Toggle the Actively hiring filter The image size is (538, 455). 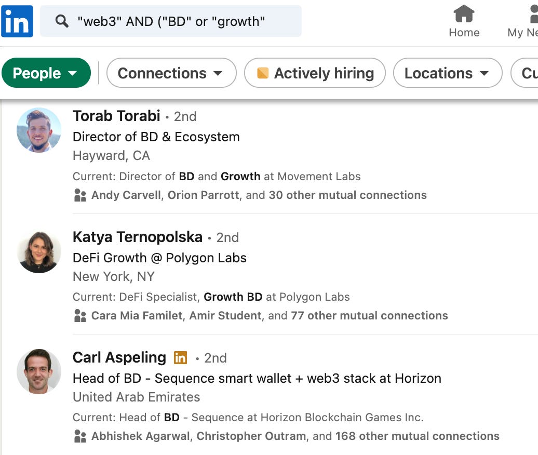(x=315, y=73)
